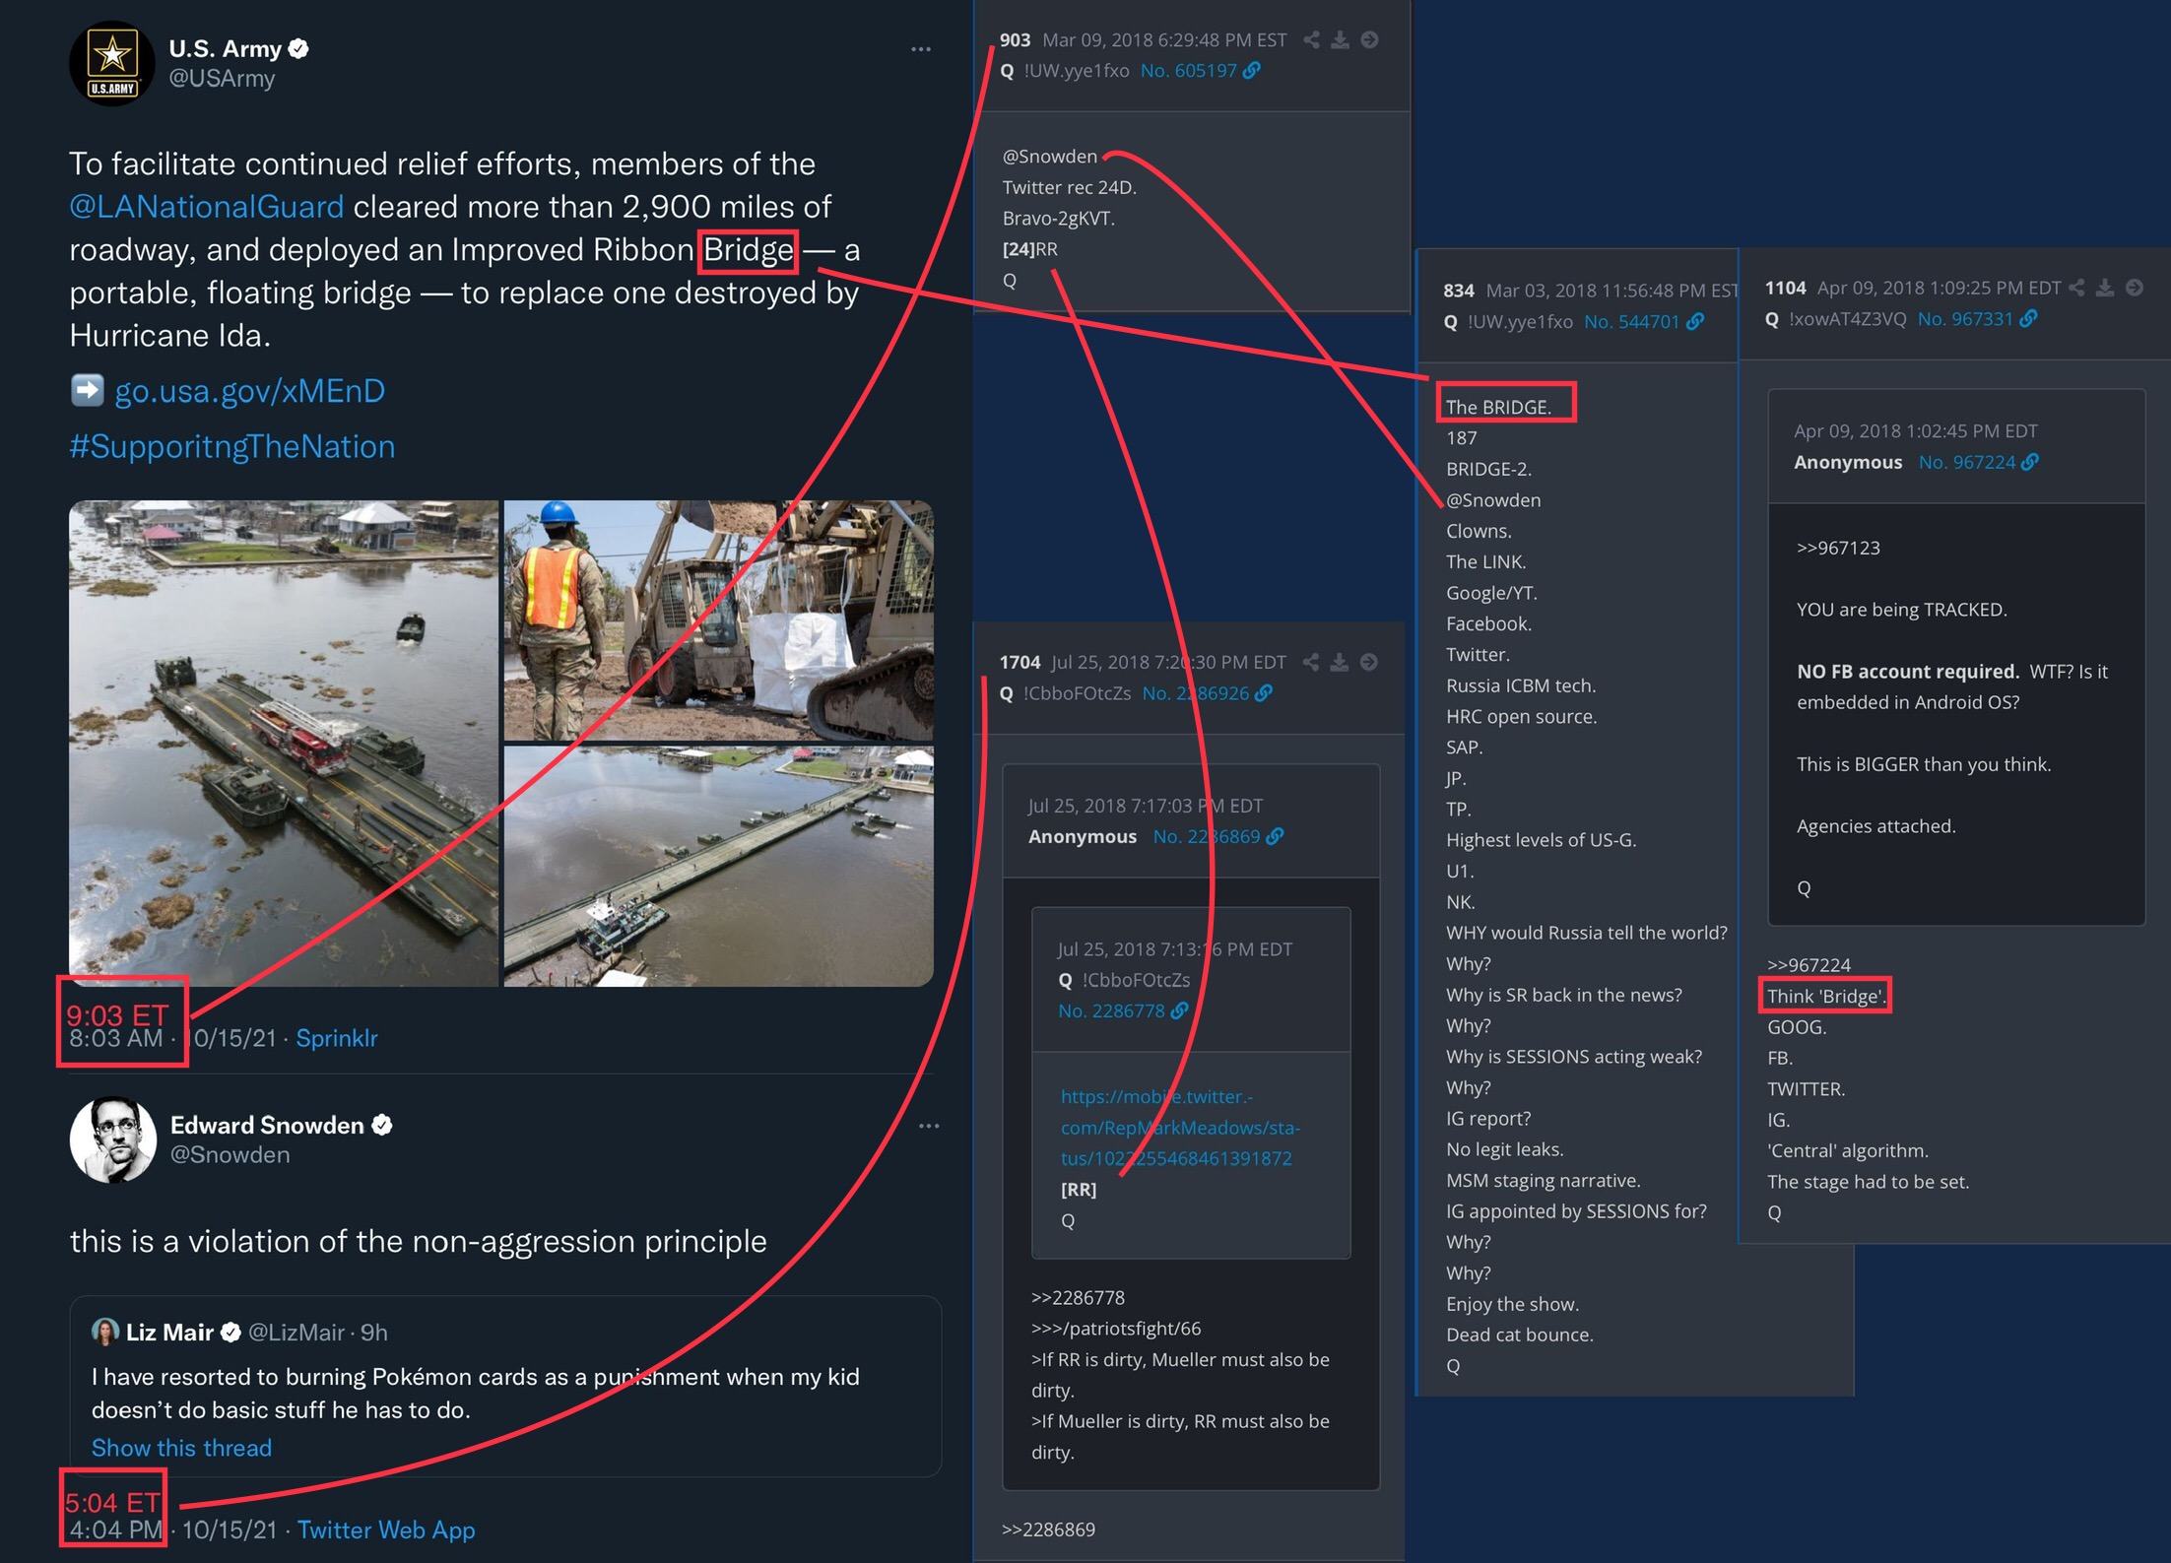Open post number link No. 967331
2171x1563 pixels.
tap(1965, 319)
